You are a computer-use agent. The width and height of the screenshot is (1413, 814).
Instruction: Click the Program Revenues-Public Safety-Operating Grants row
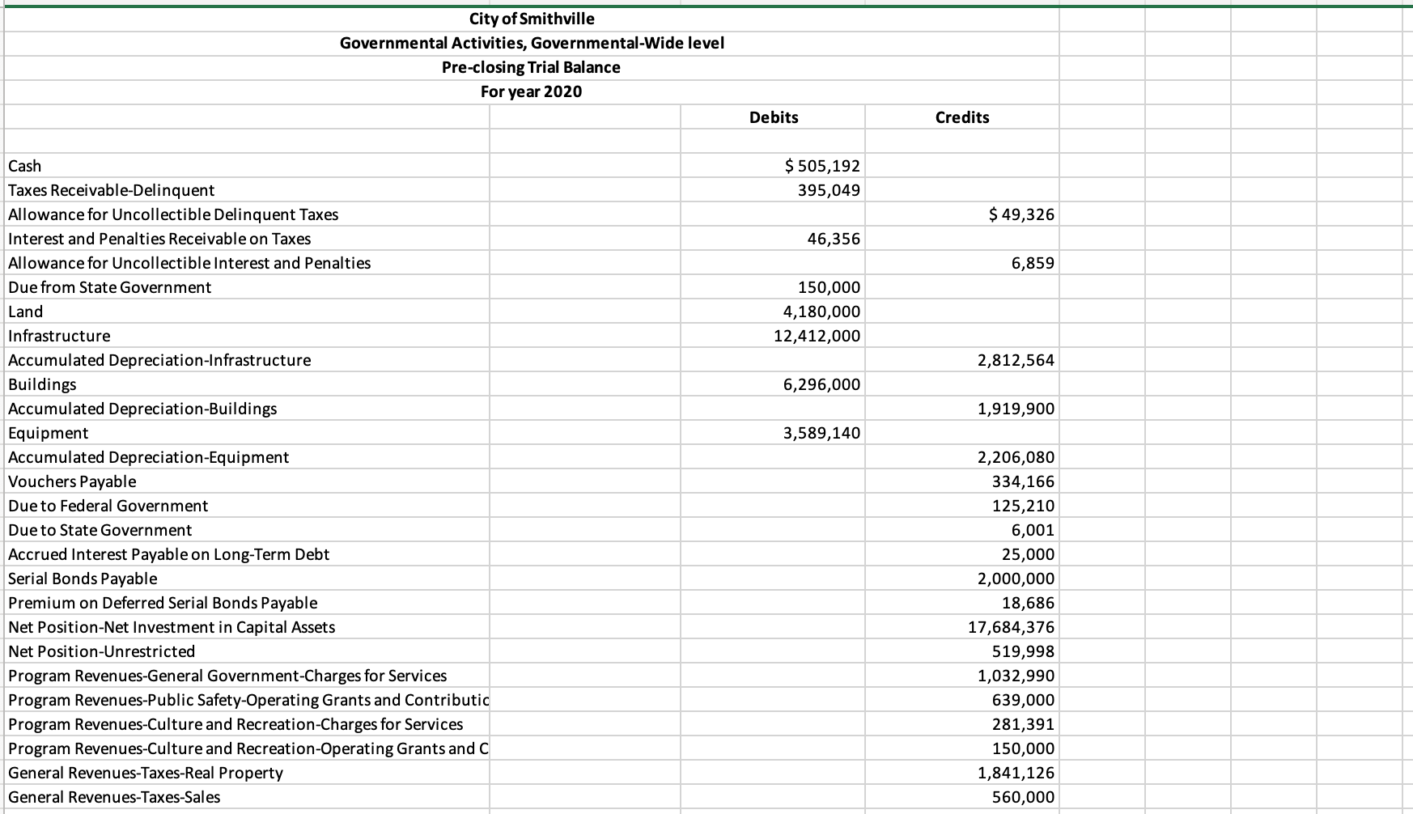click(248, 700)
